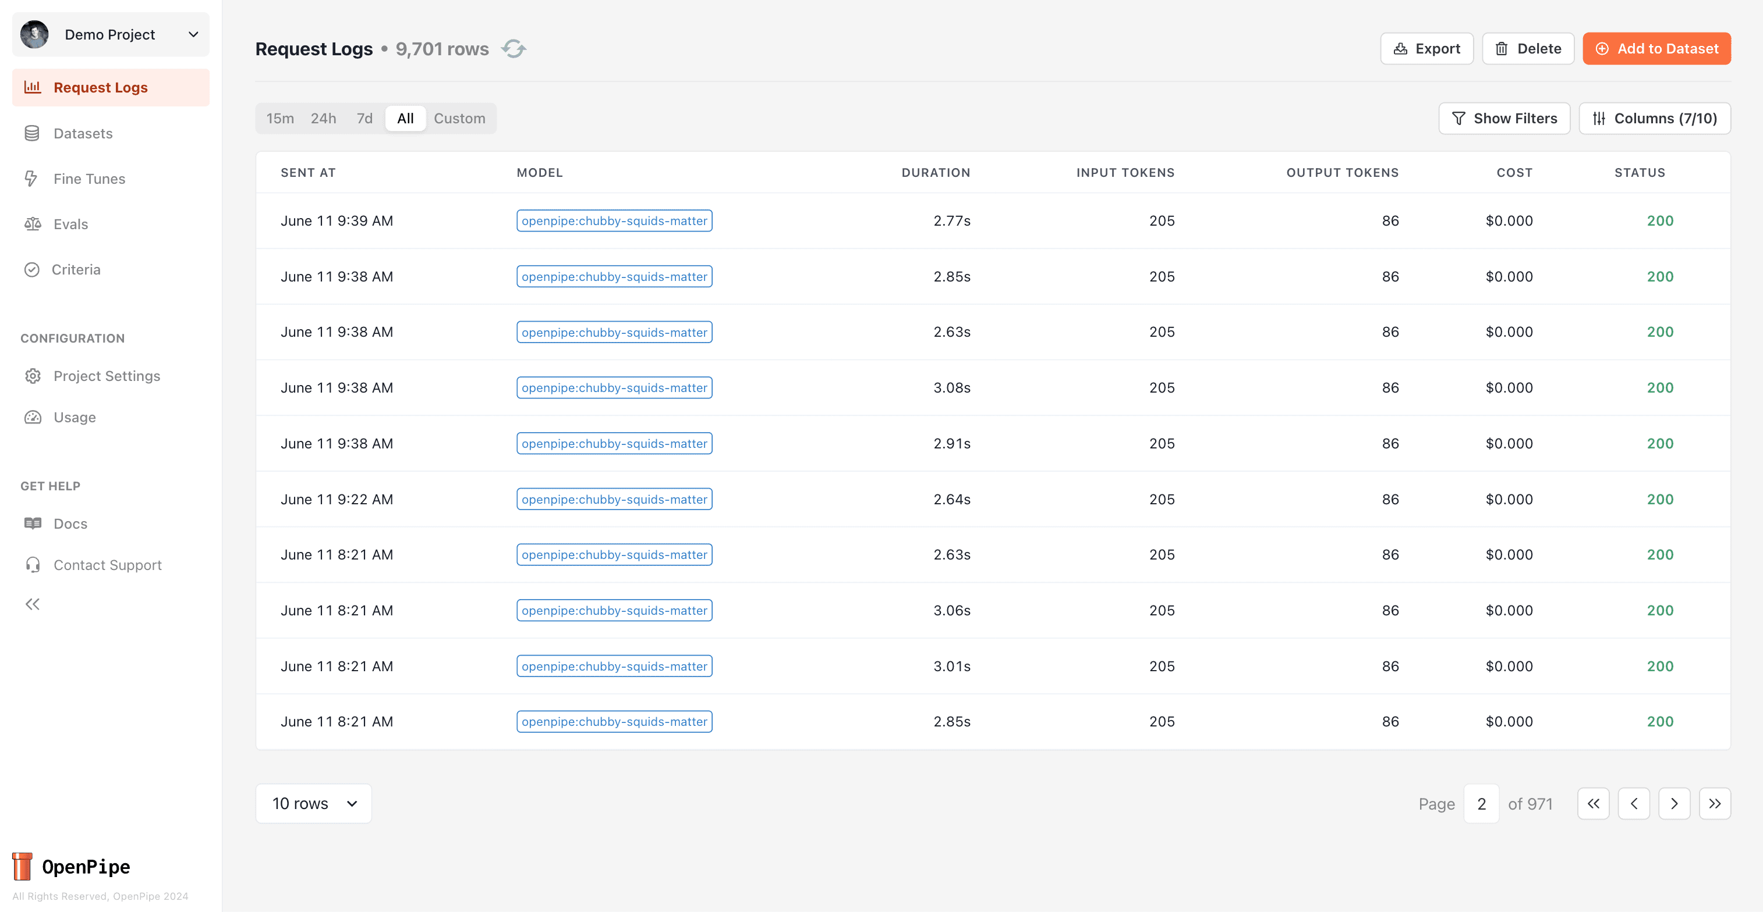This screenshot has width=1763, height=912.
Task: Edit the page number input field
Action: (x=1481, y=803)
